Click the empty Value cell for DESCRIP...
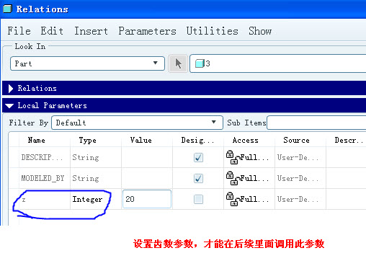Viewport: 366px width, 279px height. (147, 157)
